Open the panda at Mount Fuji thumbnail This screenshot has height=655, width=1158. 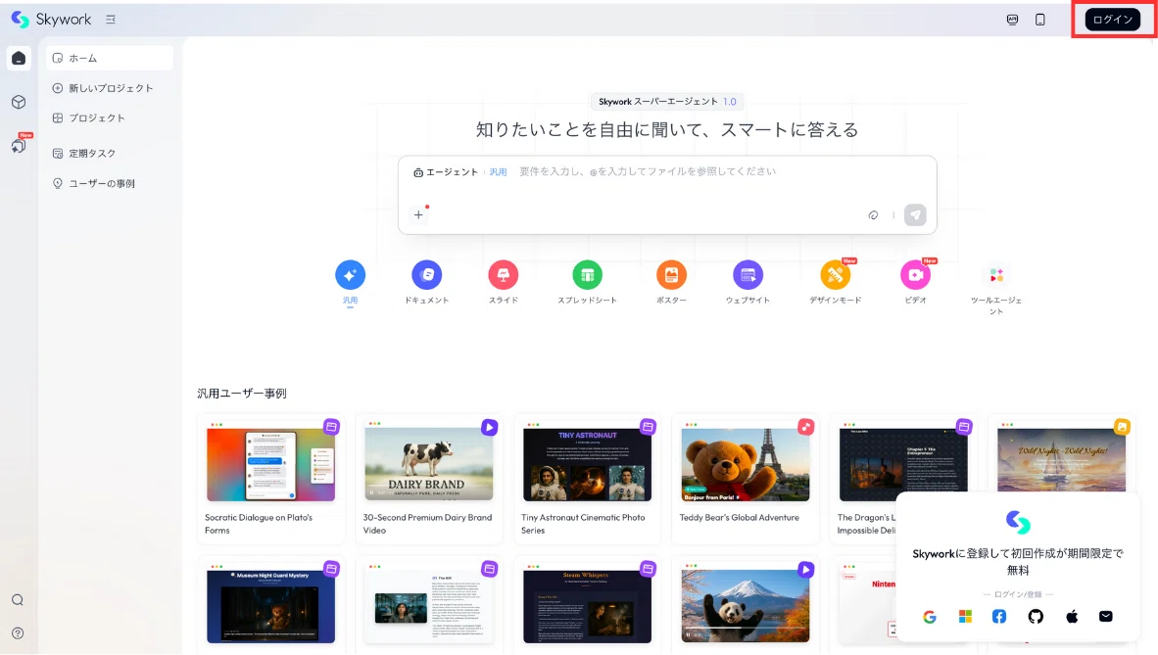click(746, 605)
